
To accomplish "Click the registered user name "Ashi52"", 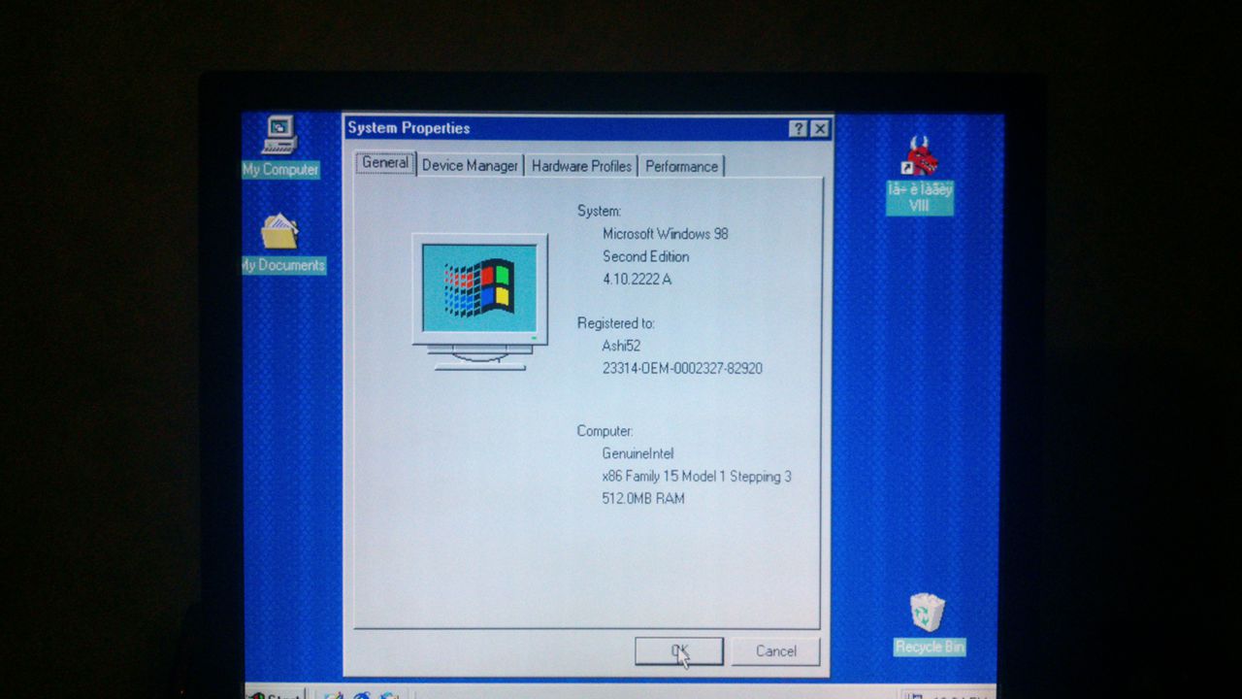I will 621,346.
